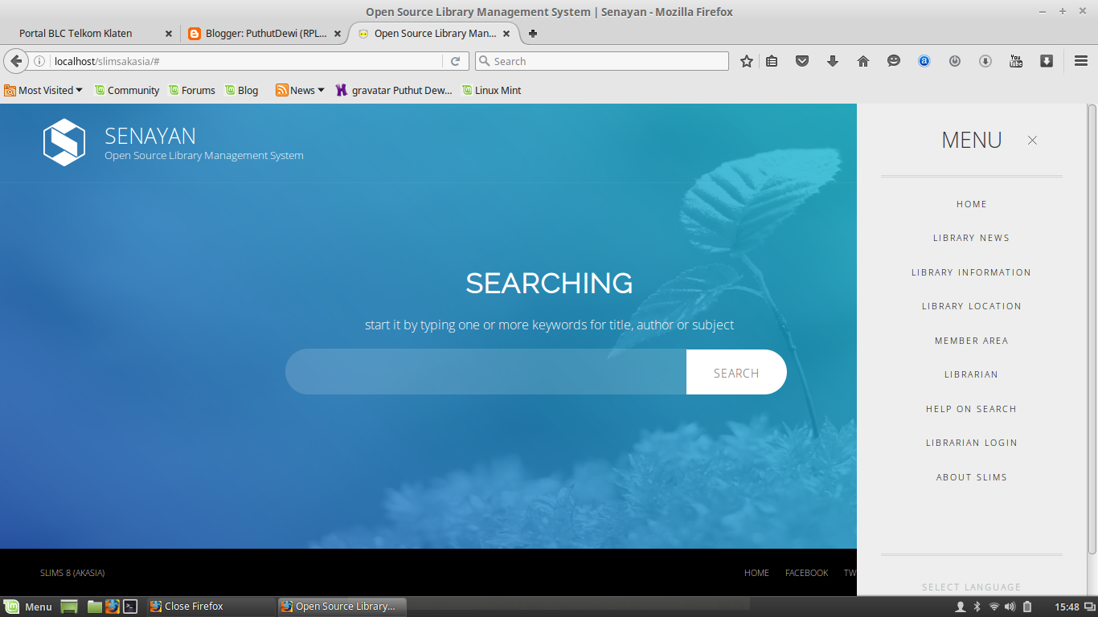Open volume tray icon
Viewport: 1098px width, 617px height.
pos(1010,607)
